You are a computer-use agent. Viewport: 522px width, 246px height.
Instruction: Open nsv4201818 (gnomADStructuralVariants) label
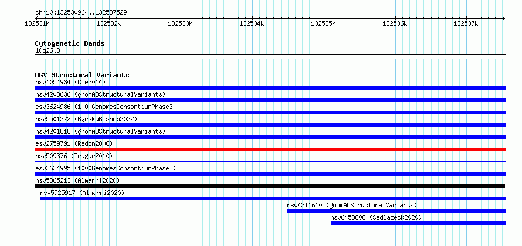click(100, 131)
